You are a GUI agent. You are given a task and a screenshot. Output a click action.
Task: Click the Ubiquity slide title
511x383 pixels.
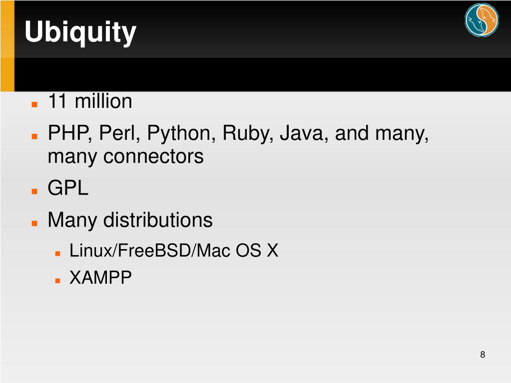tap(80, 32)
